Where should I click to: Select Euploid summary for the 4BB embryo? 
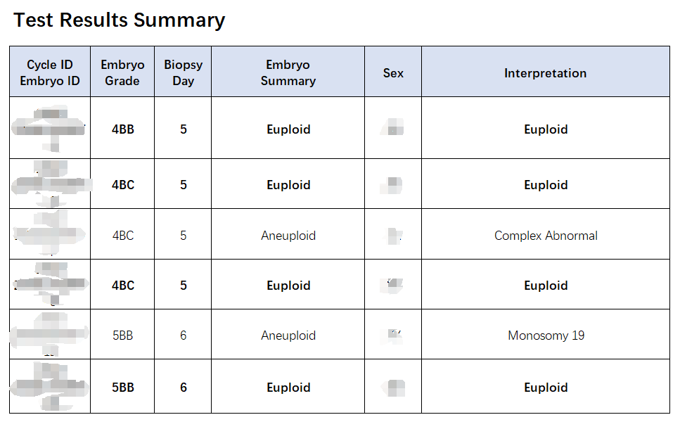pyautogui.click(x=288, y=129)
